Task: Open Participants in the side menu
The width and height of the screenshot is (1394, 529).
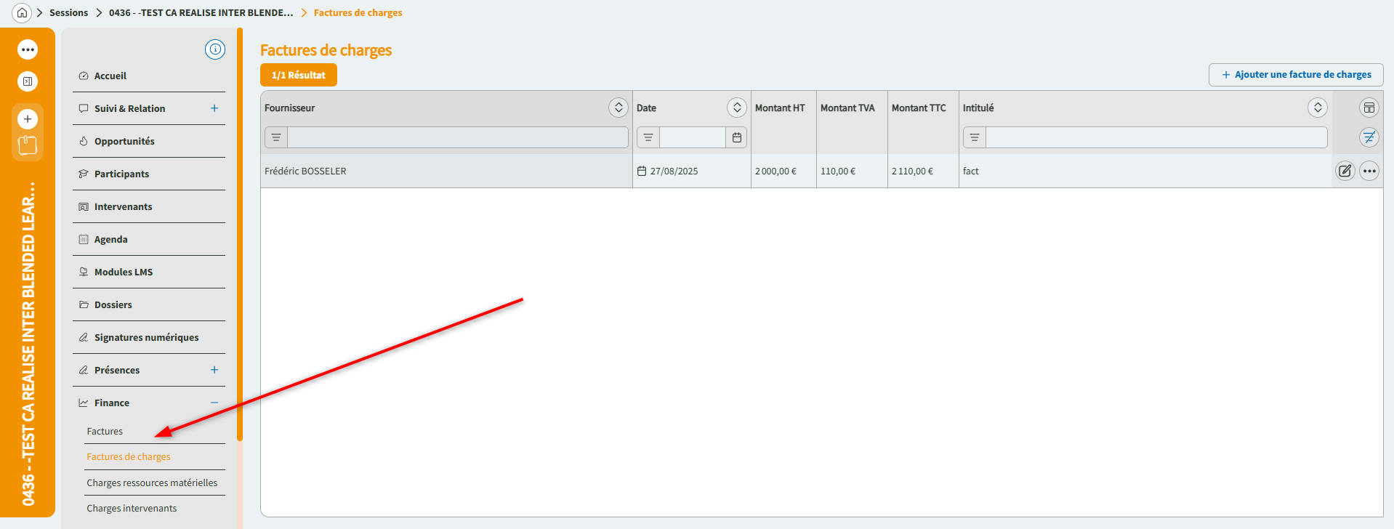Action: click(x=121, y=174)
